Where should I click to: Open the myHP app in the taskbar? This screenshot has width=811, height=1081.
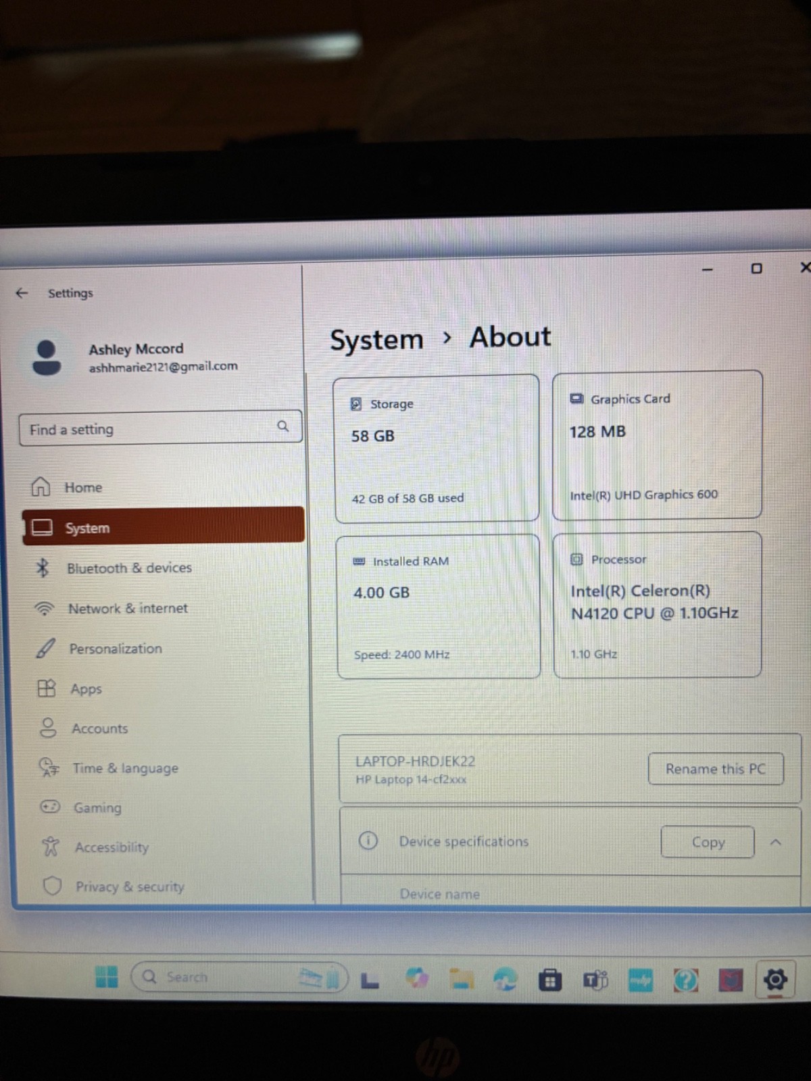pos(641,980)
